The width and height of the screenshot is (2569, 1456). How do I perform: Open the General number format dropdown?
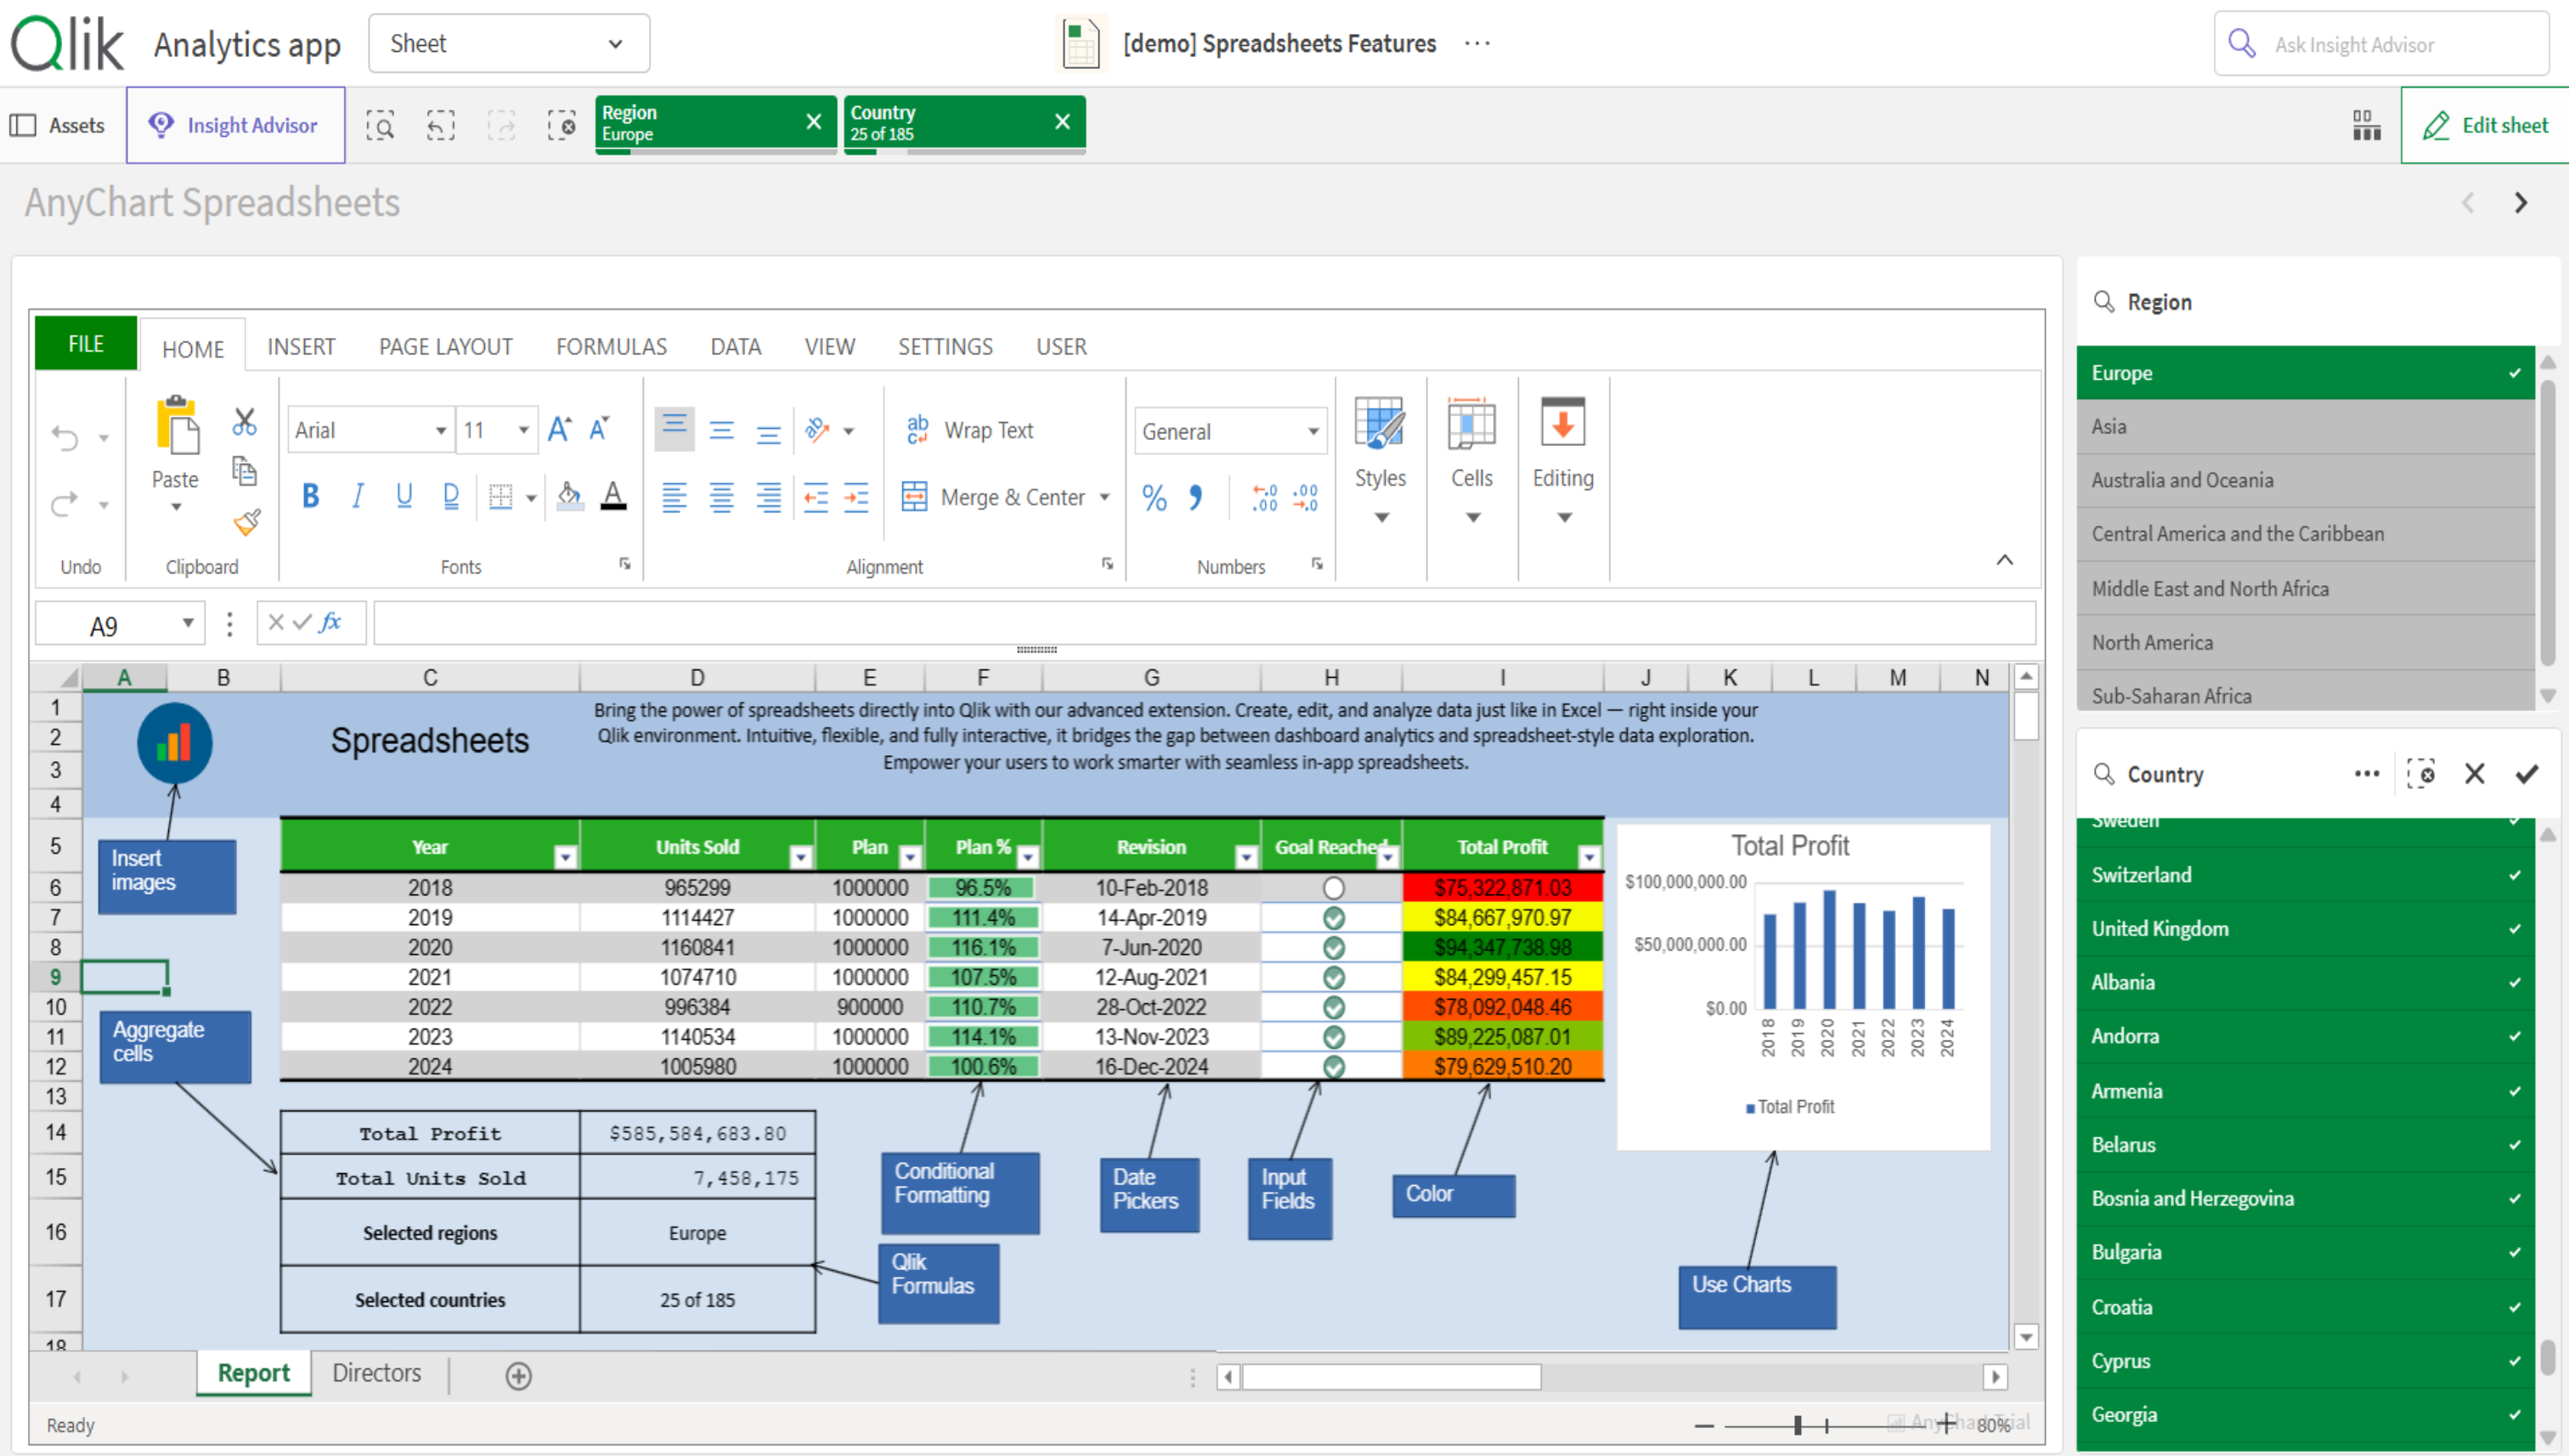coord(1313,432)
